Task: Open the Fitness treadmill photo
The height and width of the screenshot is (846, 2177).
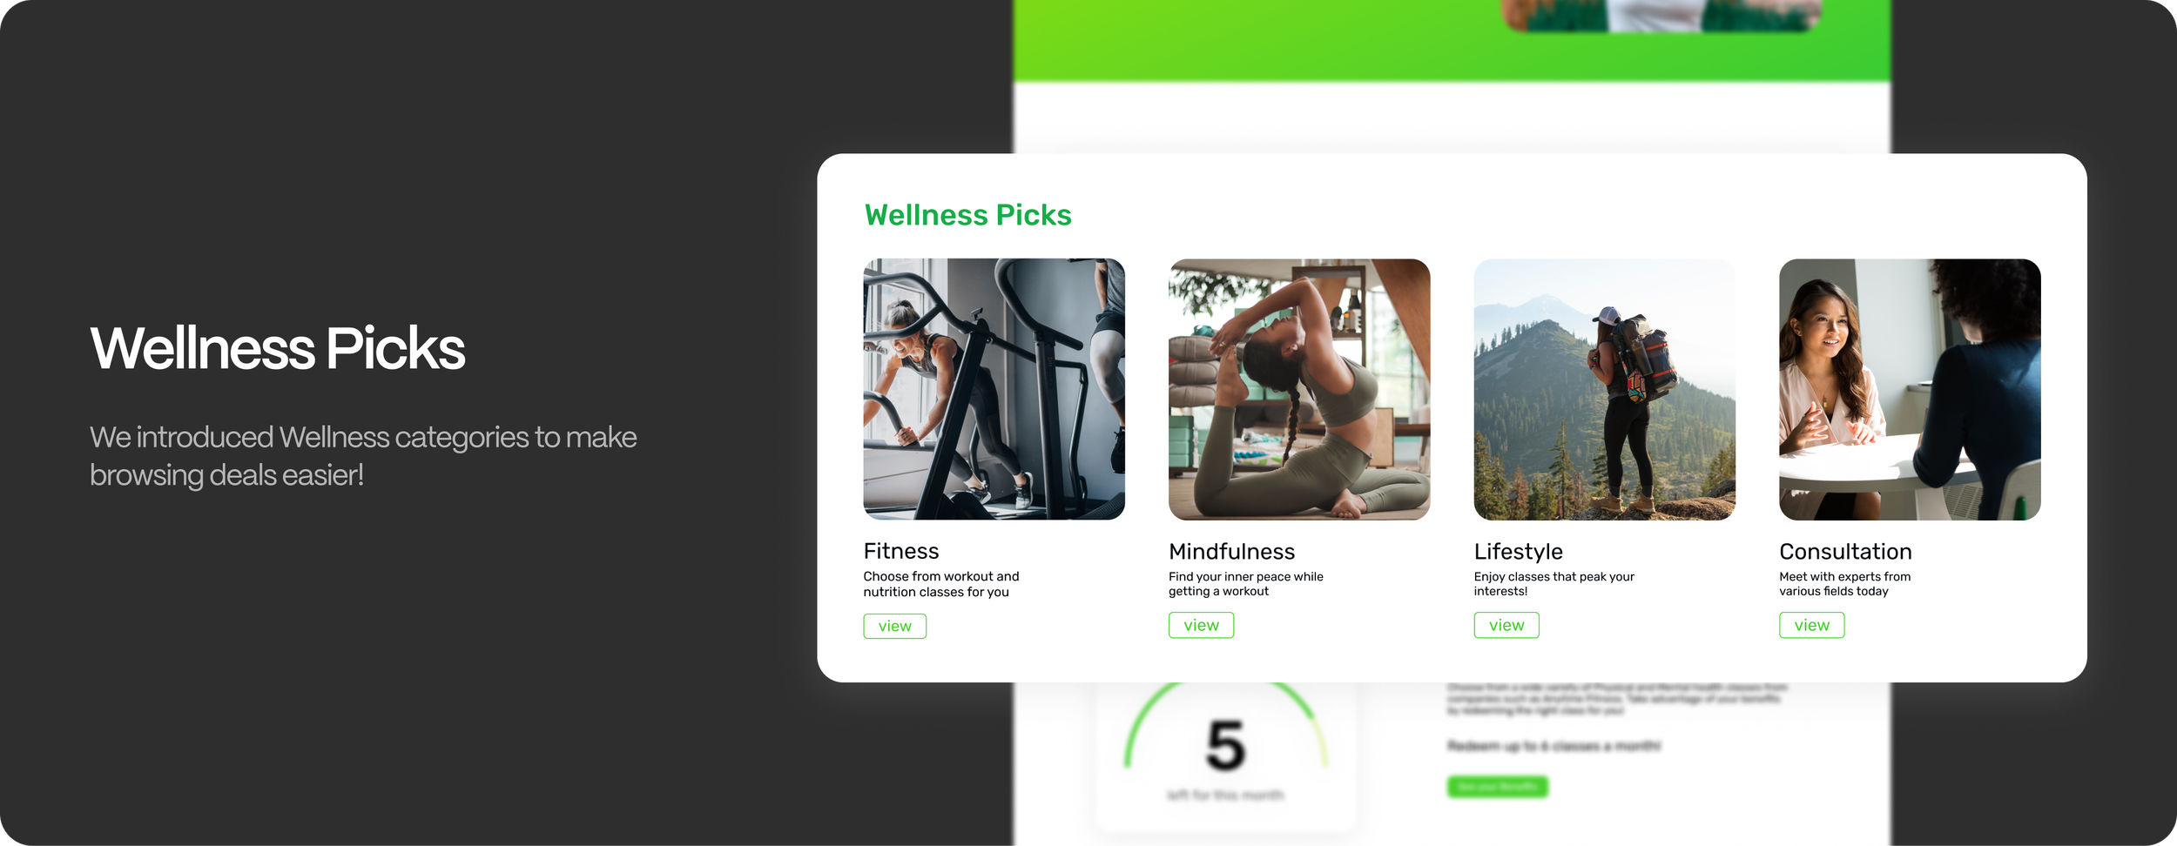Action: point(994,389)
